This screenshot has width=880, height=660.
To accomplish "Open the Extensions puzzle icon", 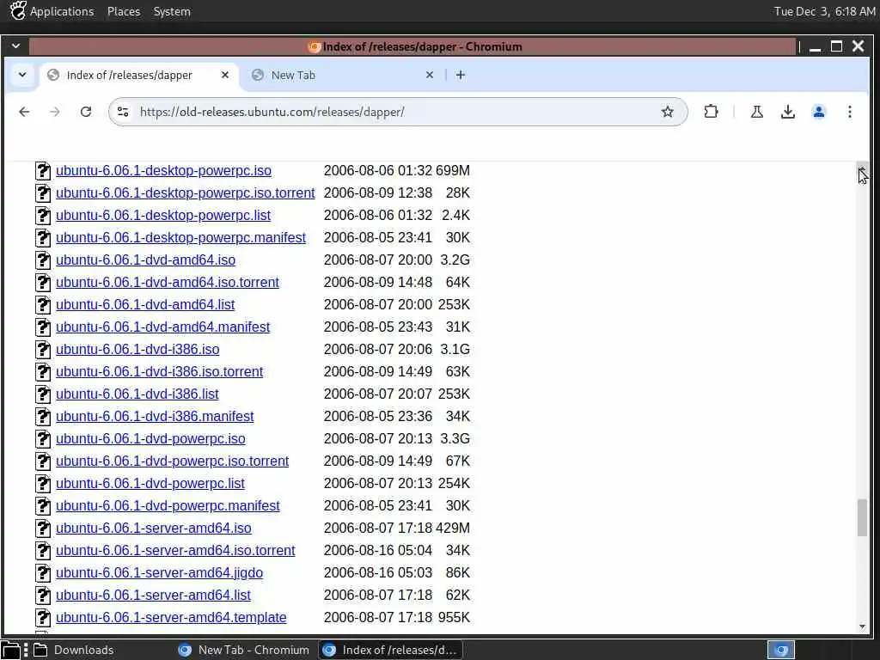I will (711, 112).
